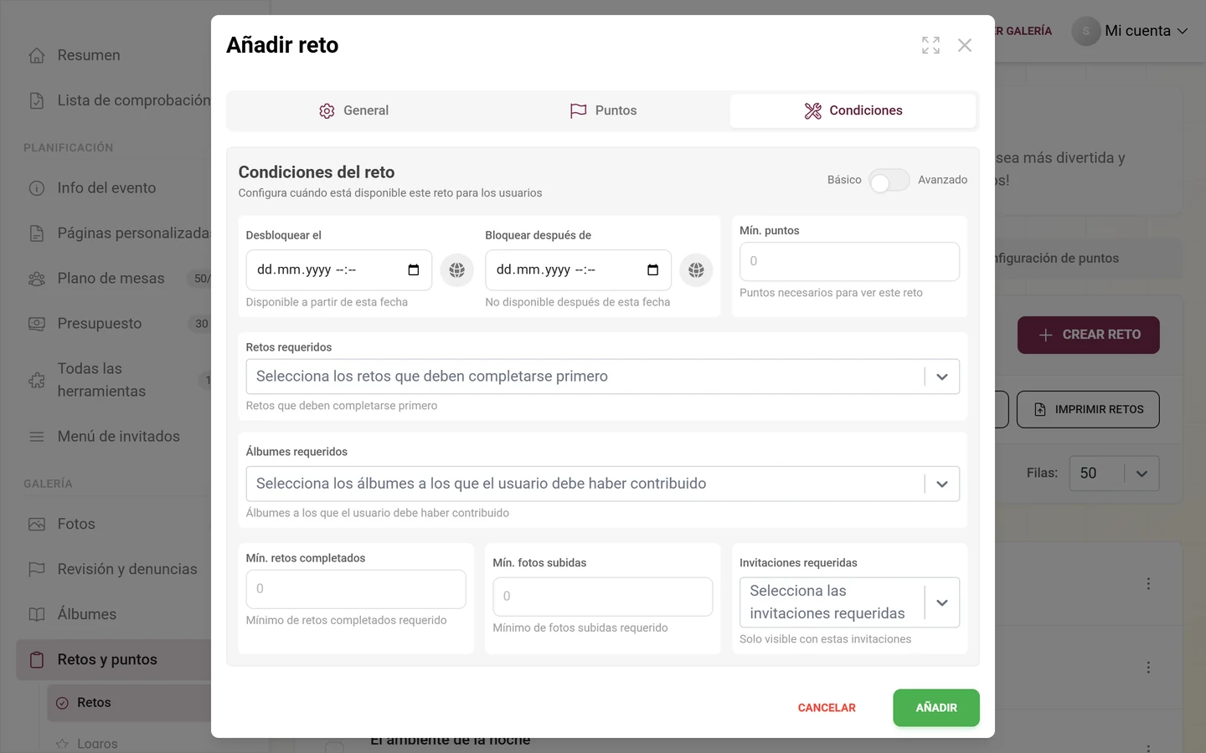The height and width of the screenshot is (753, 1206).
Task: Click the Info del evento icon
Action: click(x=37, y=188)
